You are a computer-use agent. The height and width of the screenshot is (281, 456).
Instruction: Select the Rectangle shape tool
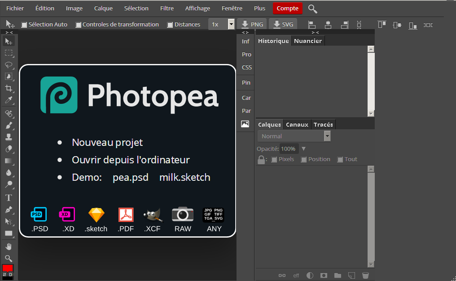9,234
